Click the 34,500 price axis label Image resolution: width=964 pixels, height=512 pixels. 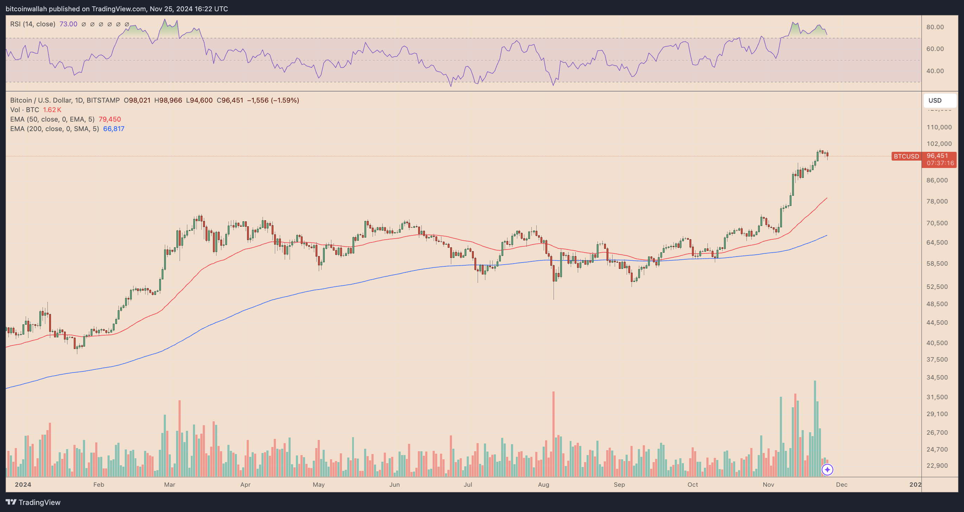tap(937, 377)
